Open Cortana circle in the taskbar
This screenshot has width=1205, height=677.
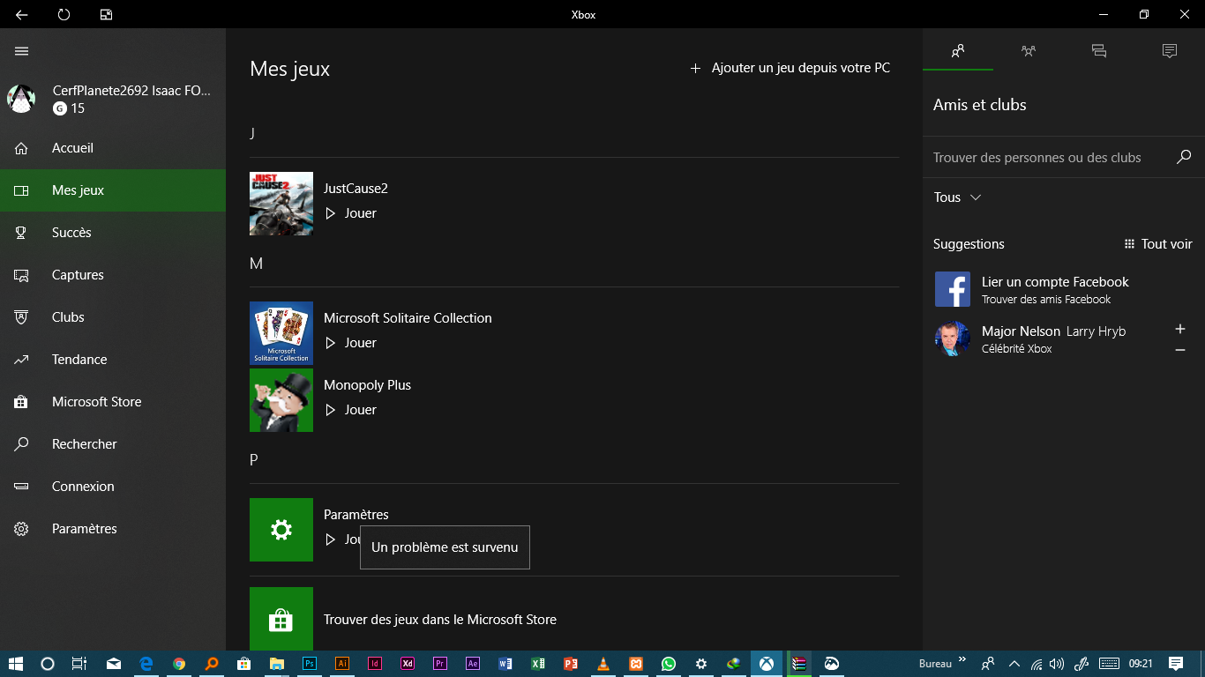[48, 664]
